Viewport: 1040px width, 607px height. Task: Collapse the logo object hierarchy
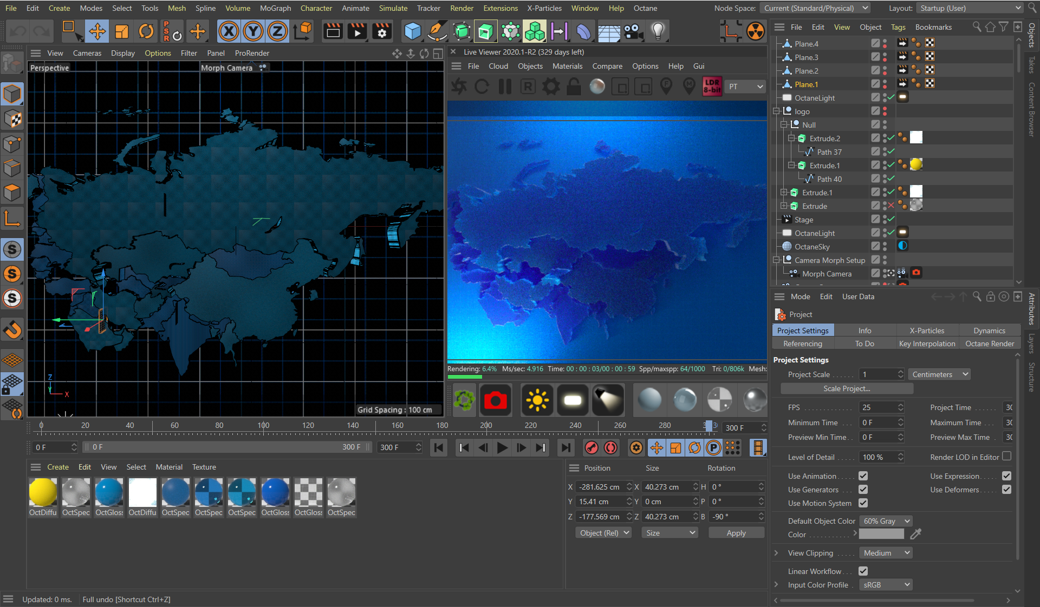click(x=776, y=111)
